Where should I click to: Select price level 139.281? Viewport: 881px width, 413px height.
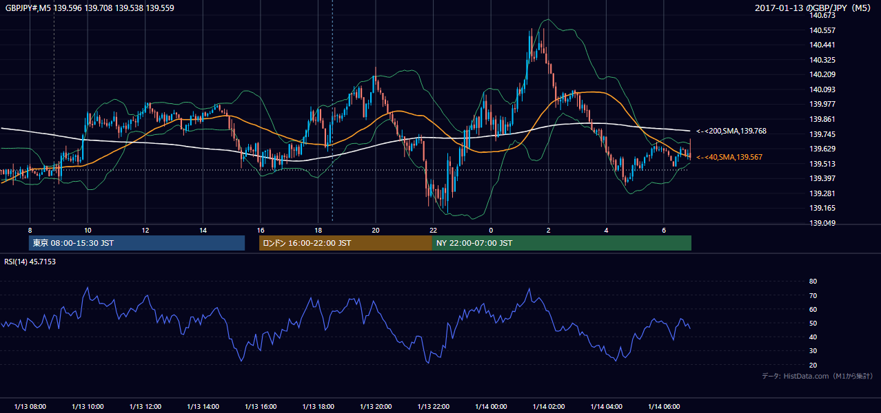click(x=822, y=193)
